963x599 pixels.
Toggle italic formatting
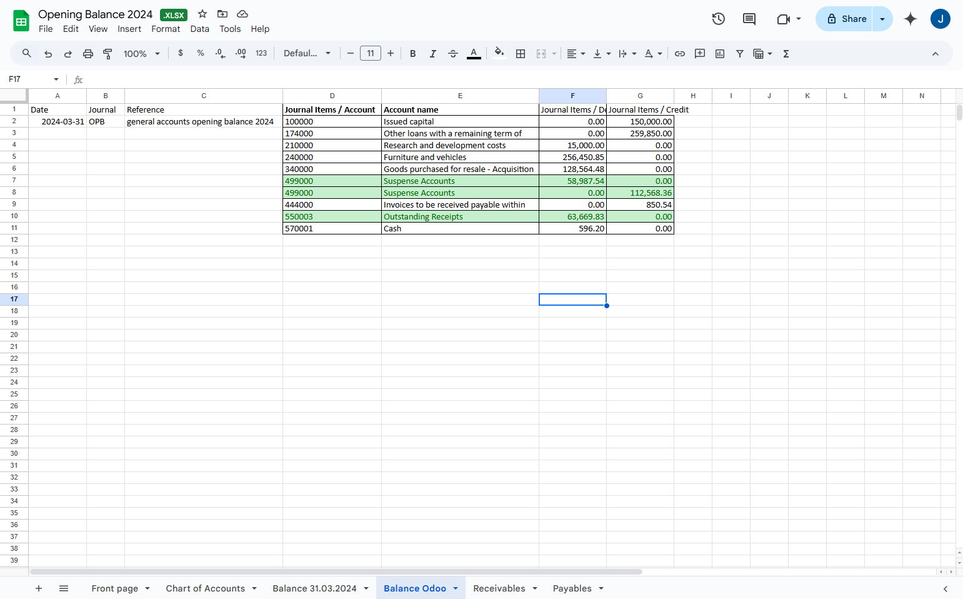coord(432,54)
